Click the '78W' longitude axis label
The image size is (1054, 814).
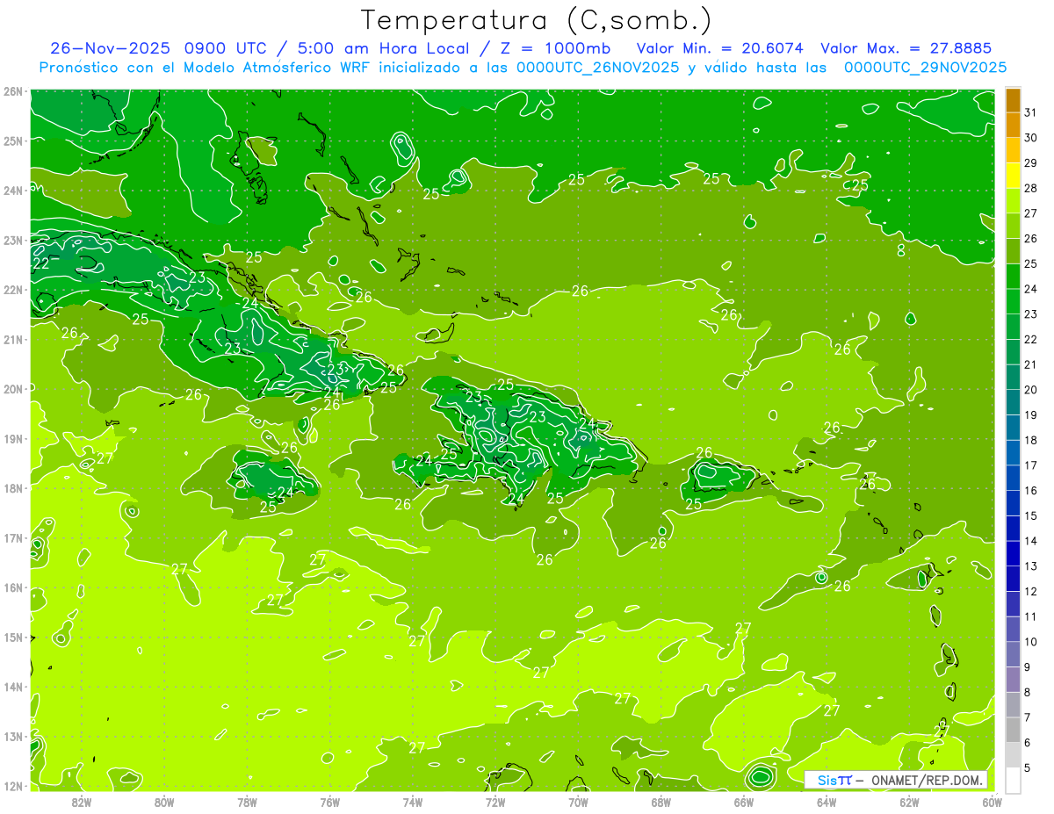tap(247, 803)
